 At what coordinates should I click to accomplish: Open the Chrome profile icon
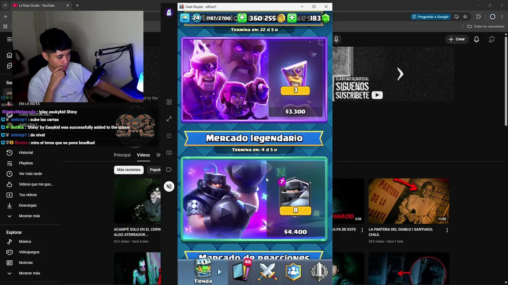(493, 17)
